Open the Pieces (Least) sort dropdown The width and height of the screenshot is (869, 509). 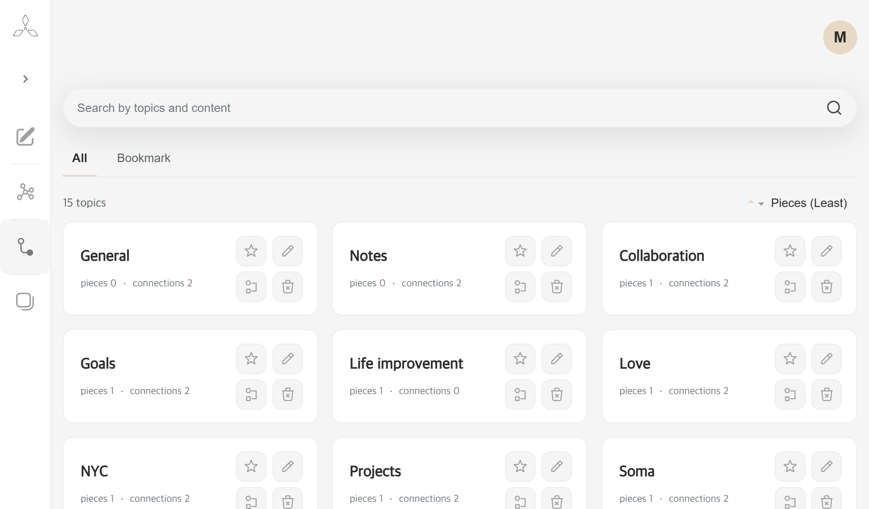[x=808, y=203]
